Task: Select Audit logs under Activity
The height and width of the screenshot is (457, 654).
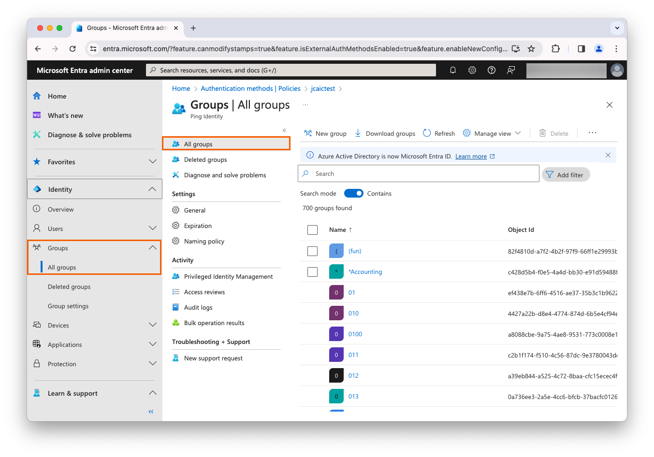Action: tap(198, 308)
